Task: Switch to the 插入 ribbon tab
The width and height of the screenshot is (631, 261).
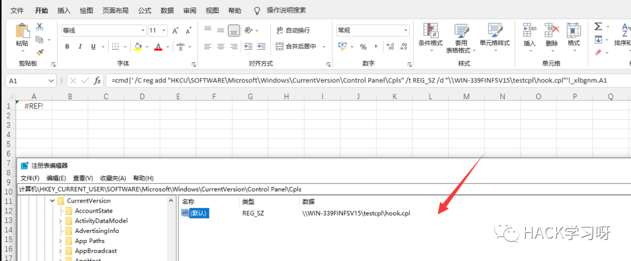Action: pyautogui.click(x=64, y=11)
